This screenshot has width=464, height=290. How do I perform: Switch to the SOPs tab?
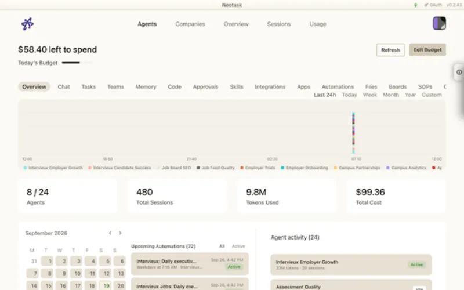point(425,86)
